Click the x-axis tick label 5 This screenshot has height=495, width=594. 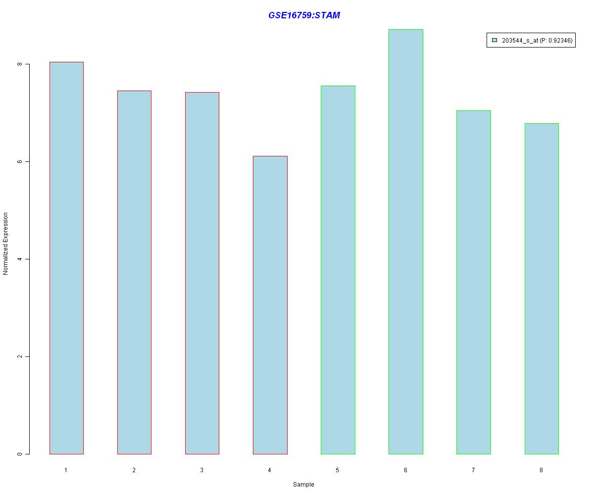pos(337,470)
